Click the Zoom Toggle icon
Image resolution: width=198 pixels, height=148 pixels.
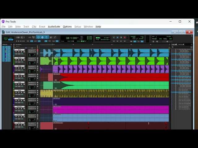click(30, 37)
